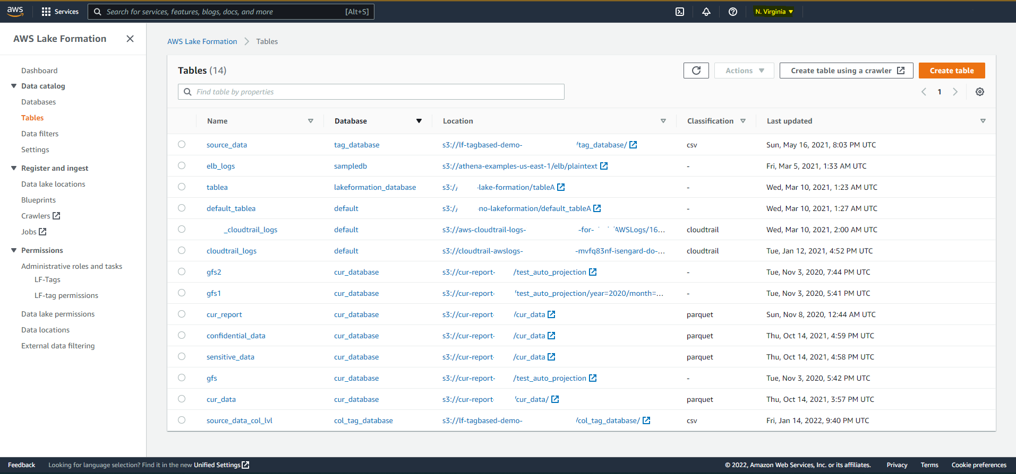
Task: Sort by the Location column arrow
Action: point(663,121)
